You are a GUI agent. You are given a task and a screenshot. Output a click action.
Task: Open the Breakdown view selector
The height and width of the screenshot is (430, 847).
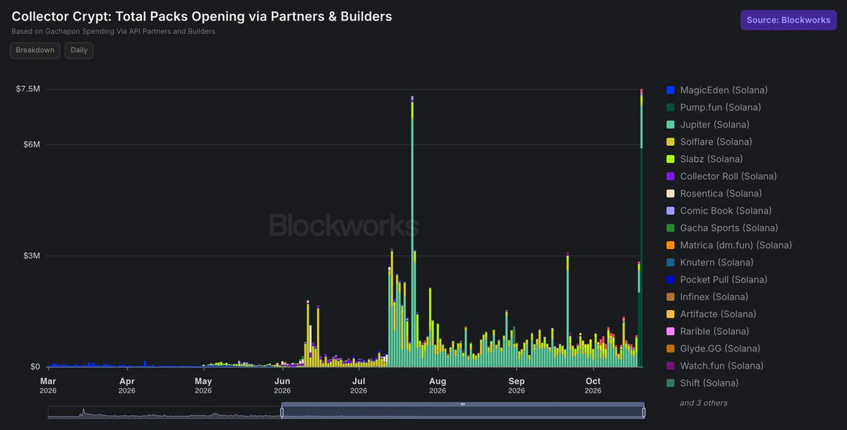35,50
